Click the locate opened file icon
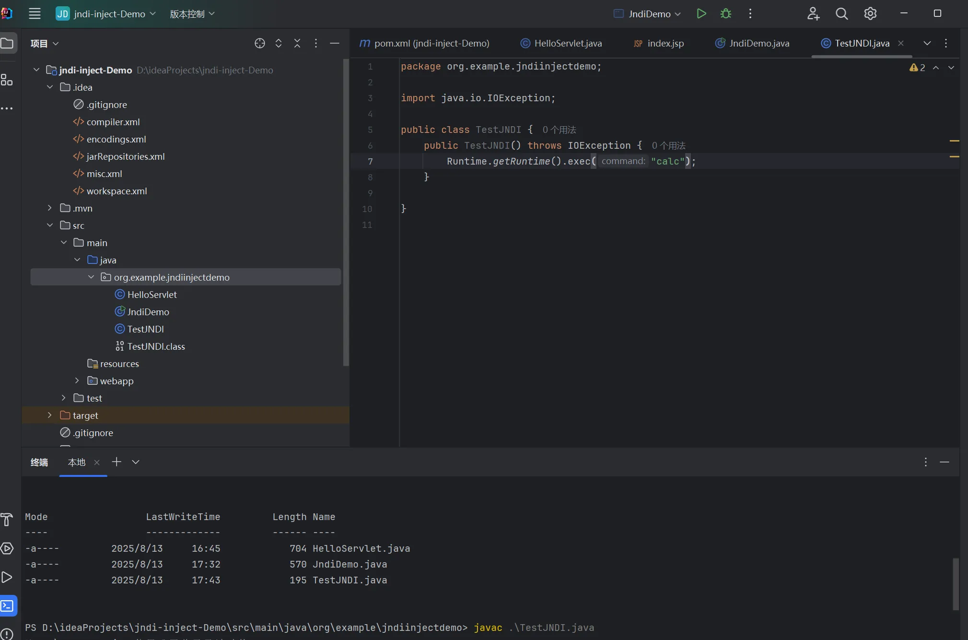The width and height of the screenshot is (968, 640). coord(259,43)
